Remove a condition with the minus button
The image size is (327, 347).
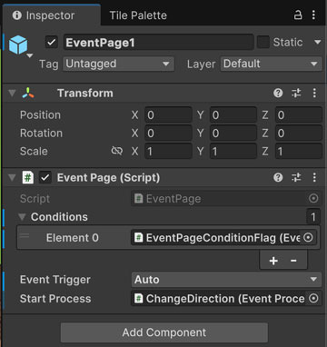tap(293, 261)
